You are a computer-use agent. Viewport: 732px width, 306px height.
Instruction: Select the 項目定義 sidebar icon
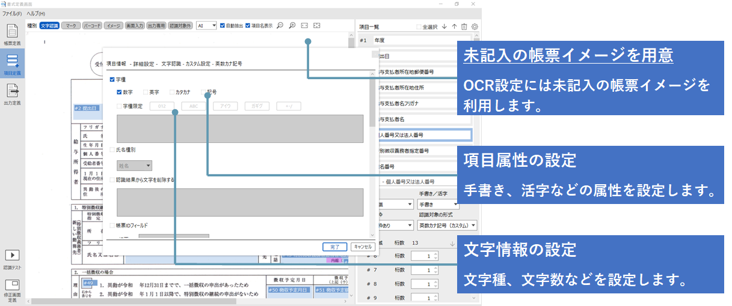12,64
